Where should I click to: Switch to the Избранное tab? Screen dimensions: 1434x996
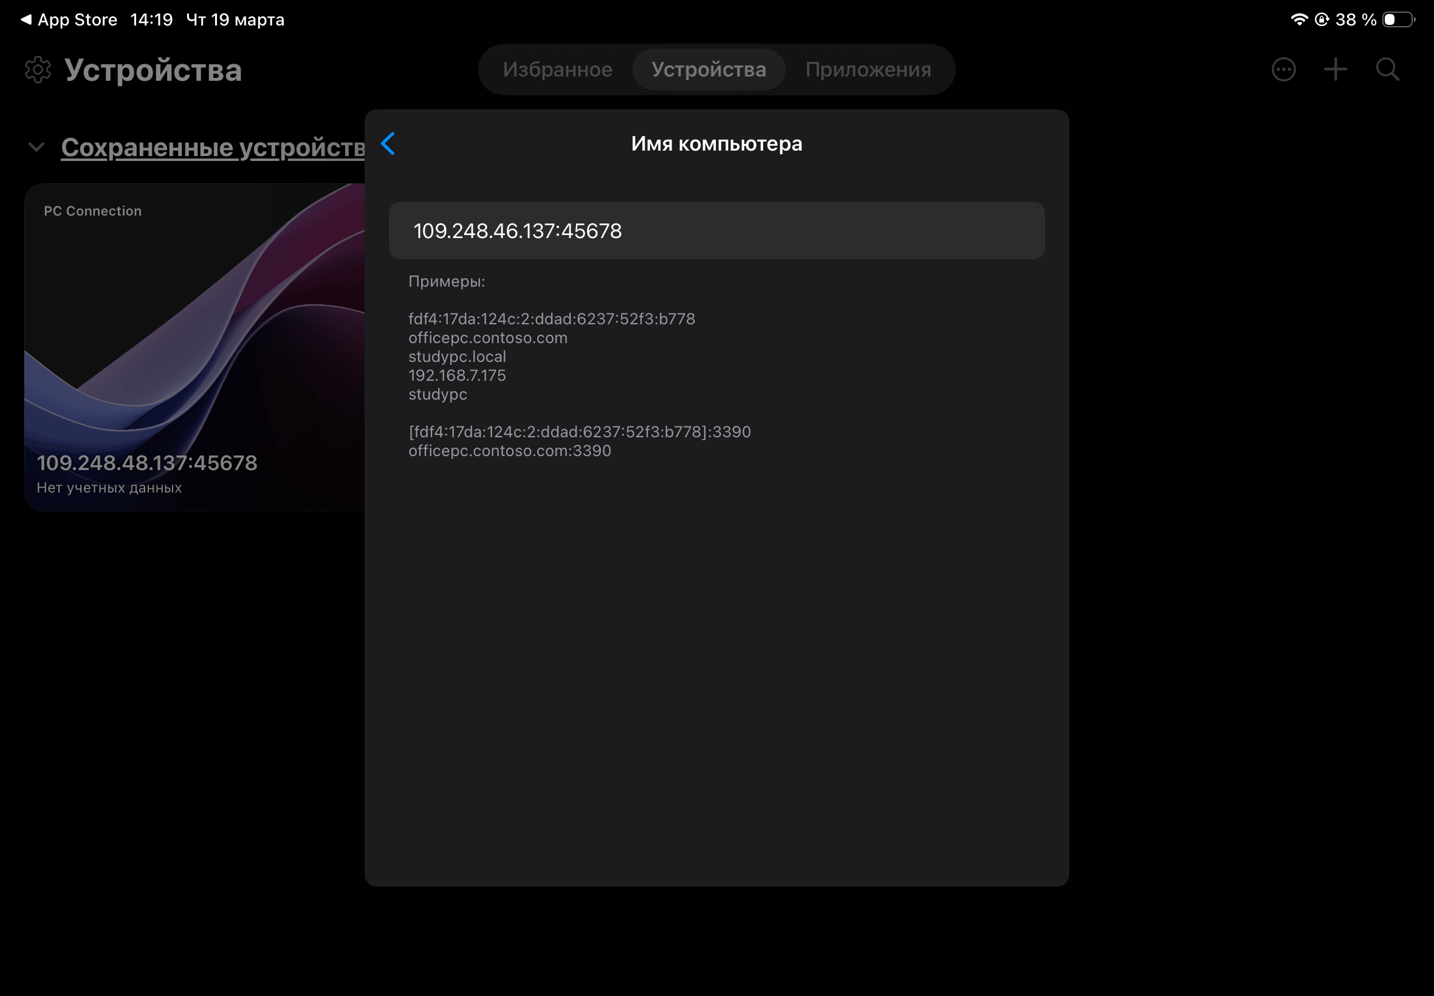pyautogui.click(x=557, y=69)
